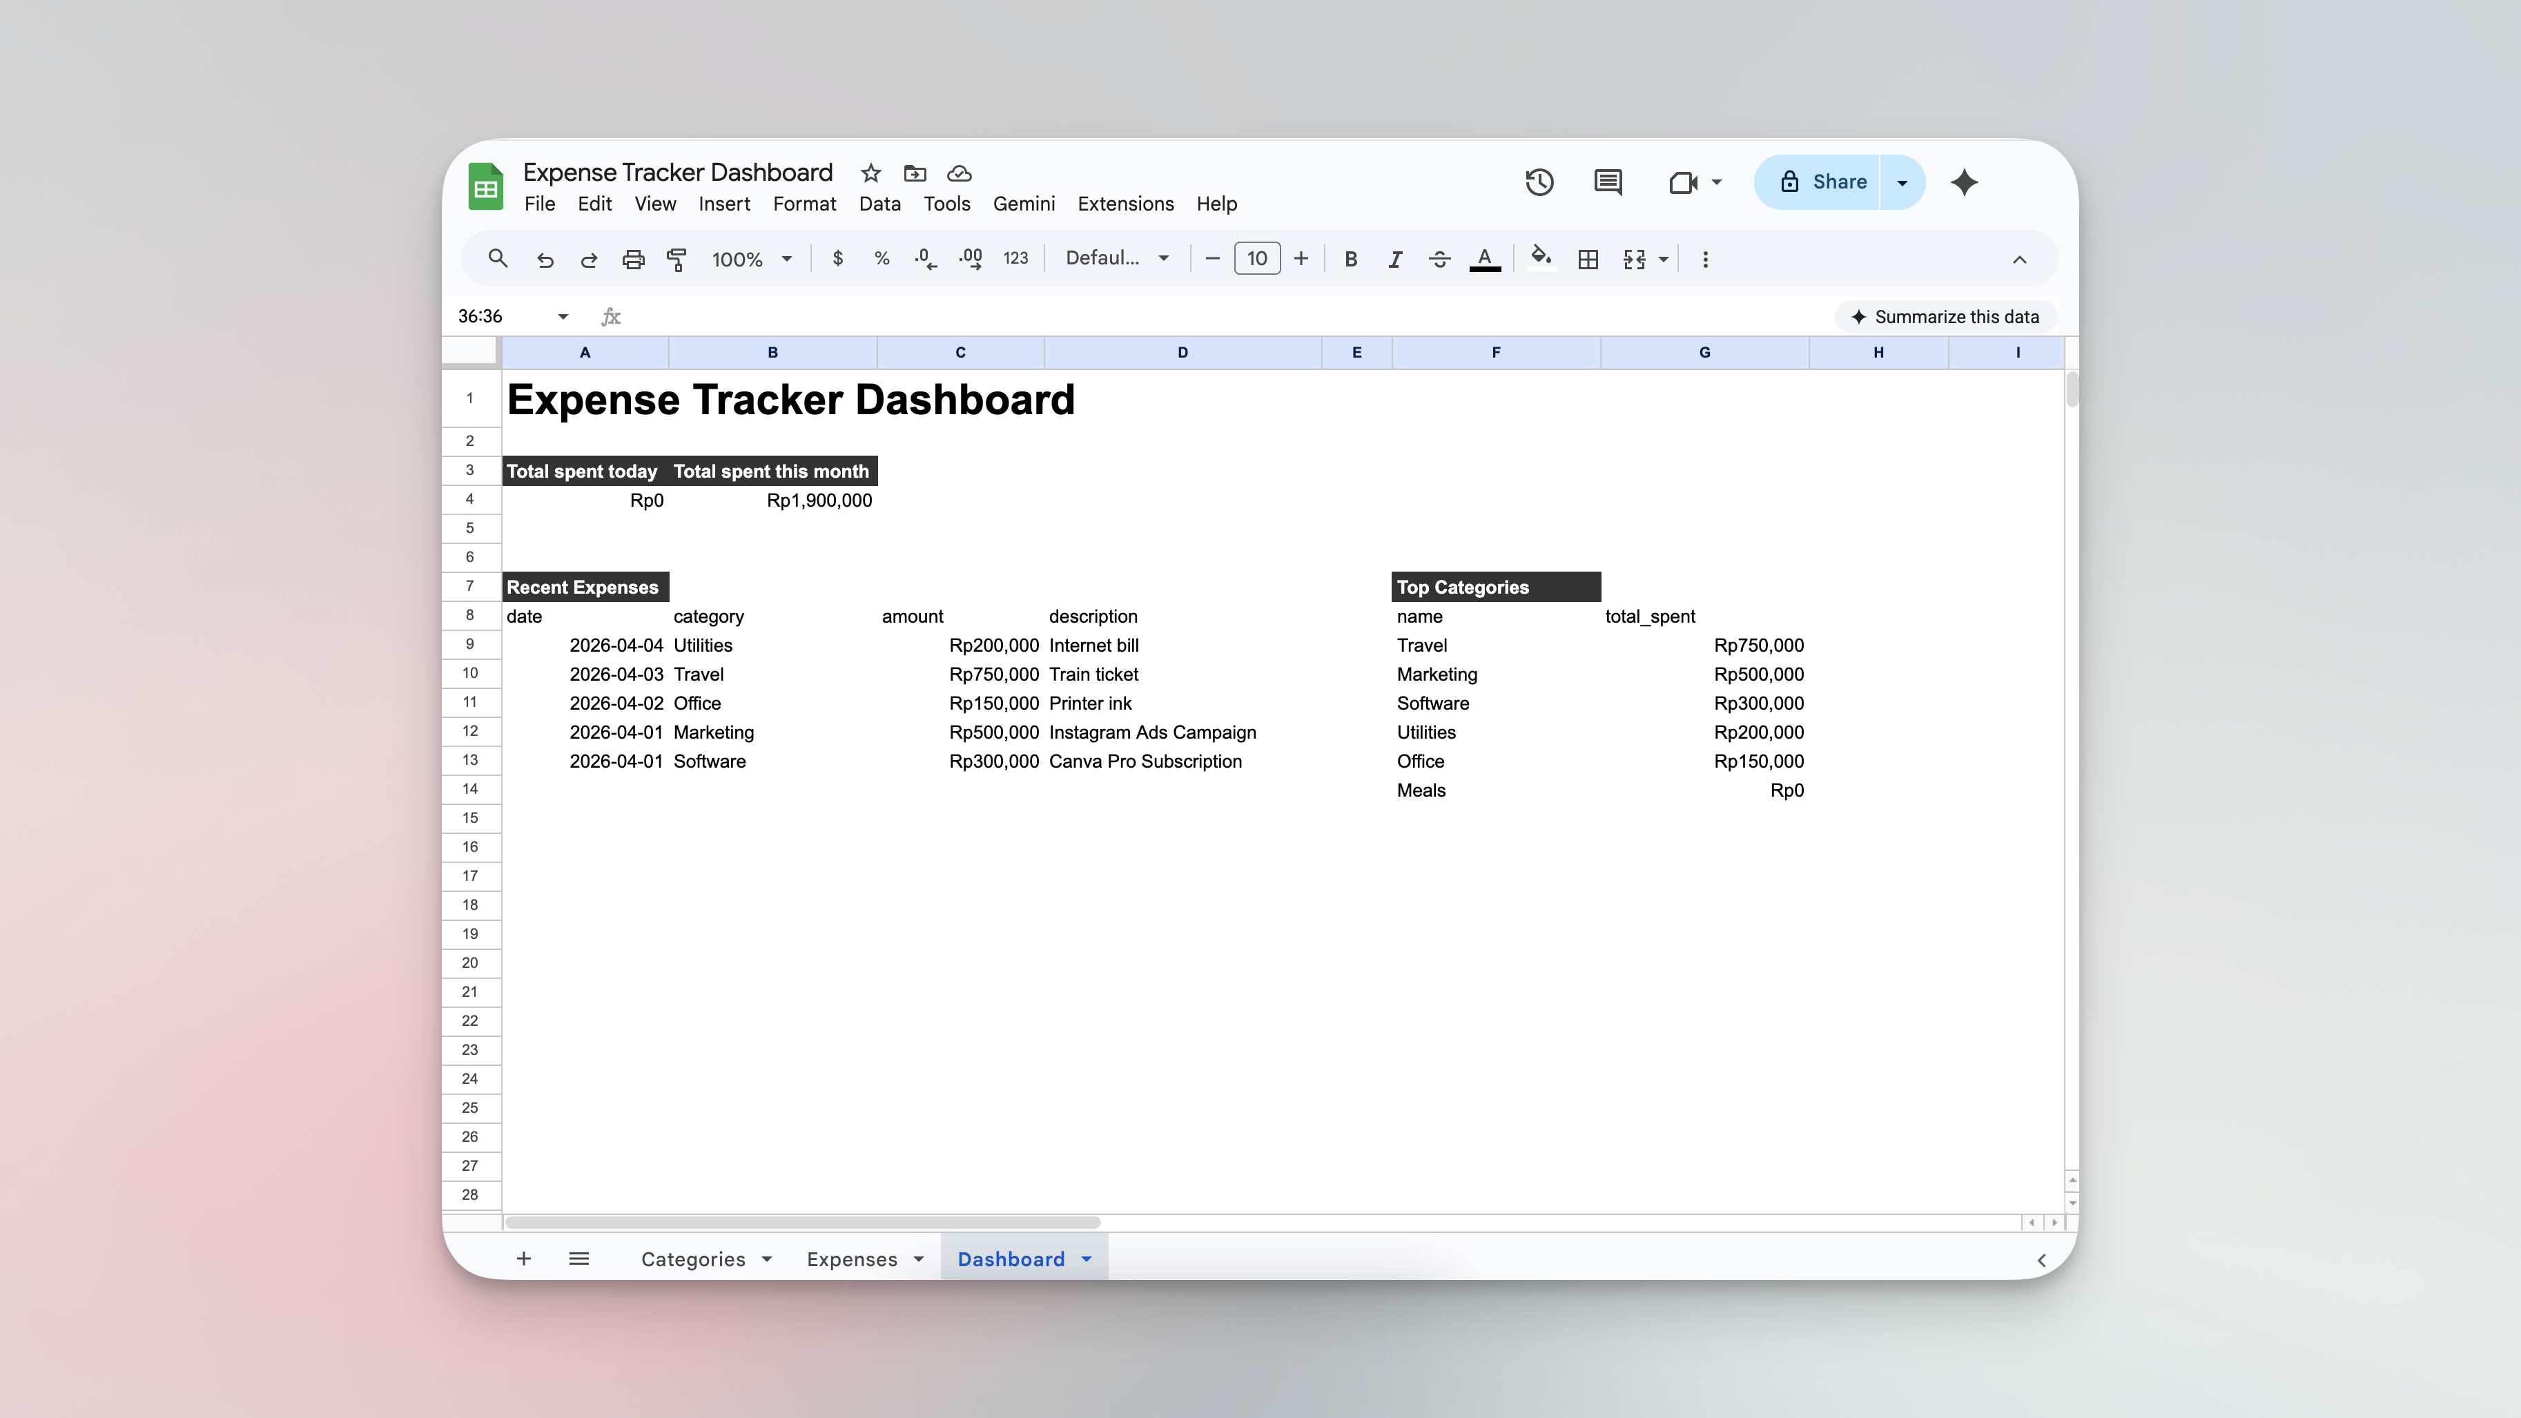Open the Format menu
The height and width of the screenshot is (1418, 2521).
pos(804,204)
